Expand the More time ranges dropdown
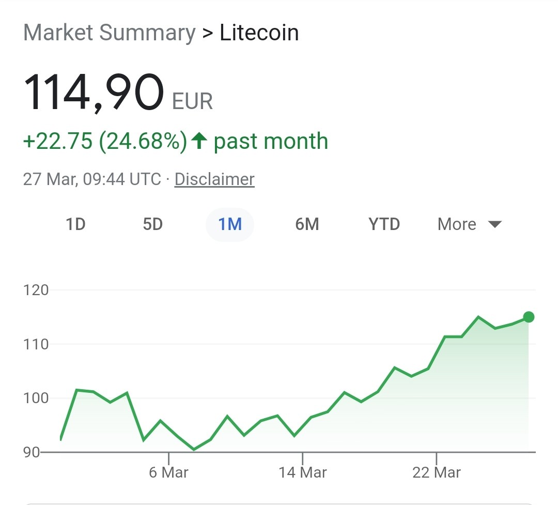The height and width of the screenshot is (505, 558). (x=469, y=224)
